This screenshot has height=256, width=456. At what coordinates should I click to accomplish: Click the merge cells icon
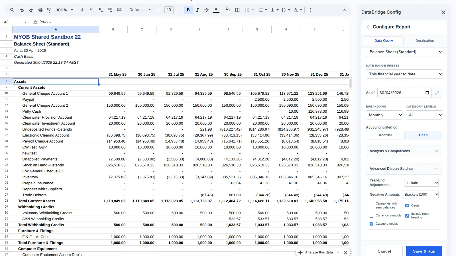click(x=247, y=10)
